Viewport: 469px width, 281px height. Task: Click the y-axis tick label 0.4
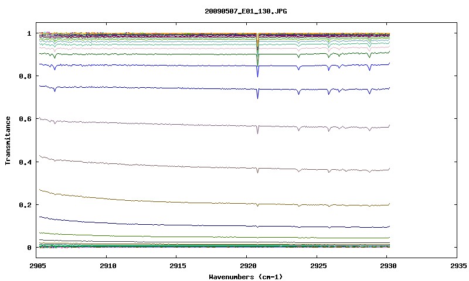25,162
